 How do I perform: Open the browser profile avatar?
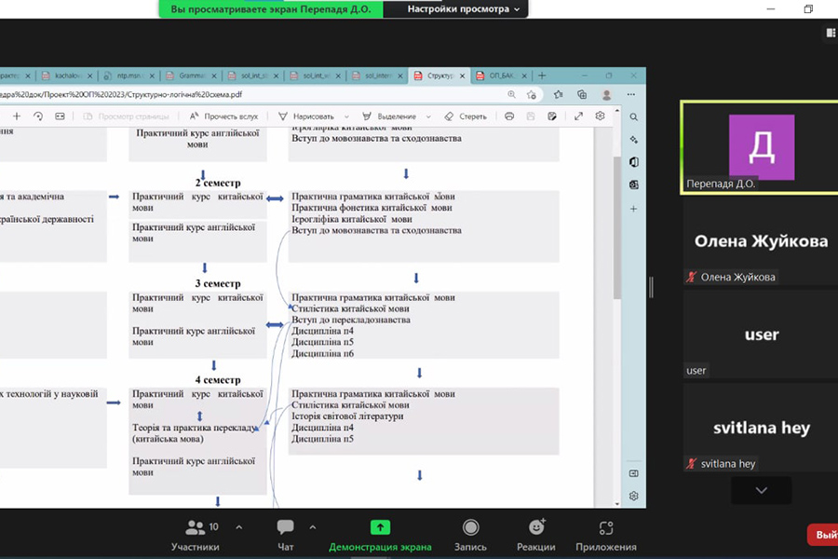pos(606,95)
